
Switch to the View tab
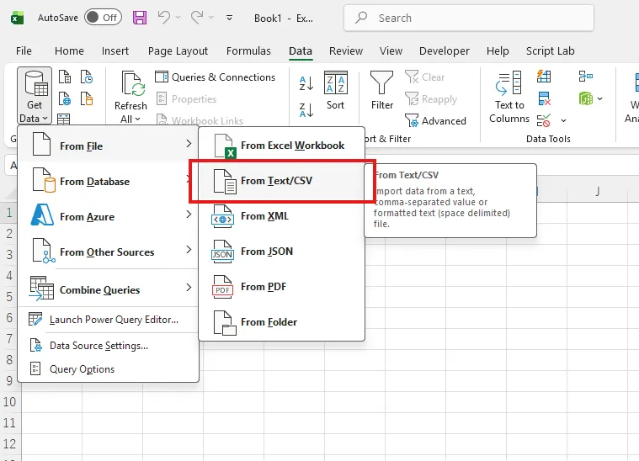tap(391, 51)
